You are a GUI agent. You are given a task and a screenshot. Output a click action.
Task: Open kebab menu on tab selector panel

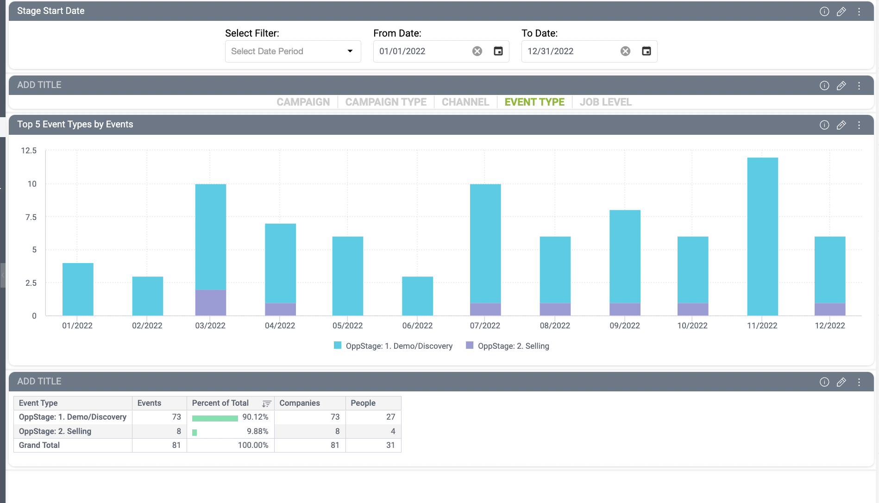click(x=859, y=86)
